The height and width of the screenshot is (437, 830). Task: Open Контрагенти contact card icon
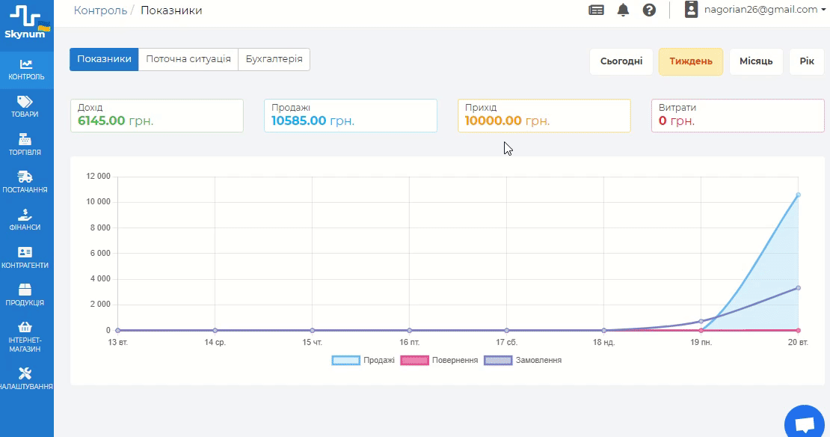point(25,252)
